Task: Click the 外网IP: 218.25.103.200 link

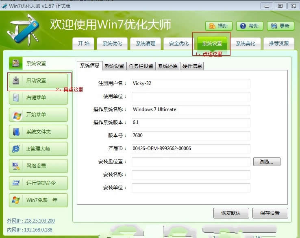Action: click(x=31, y=221)
